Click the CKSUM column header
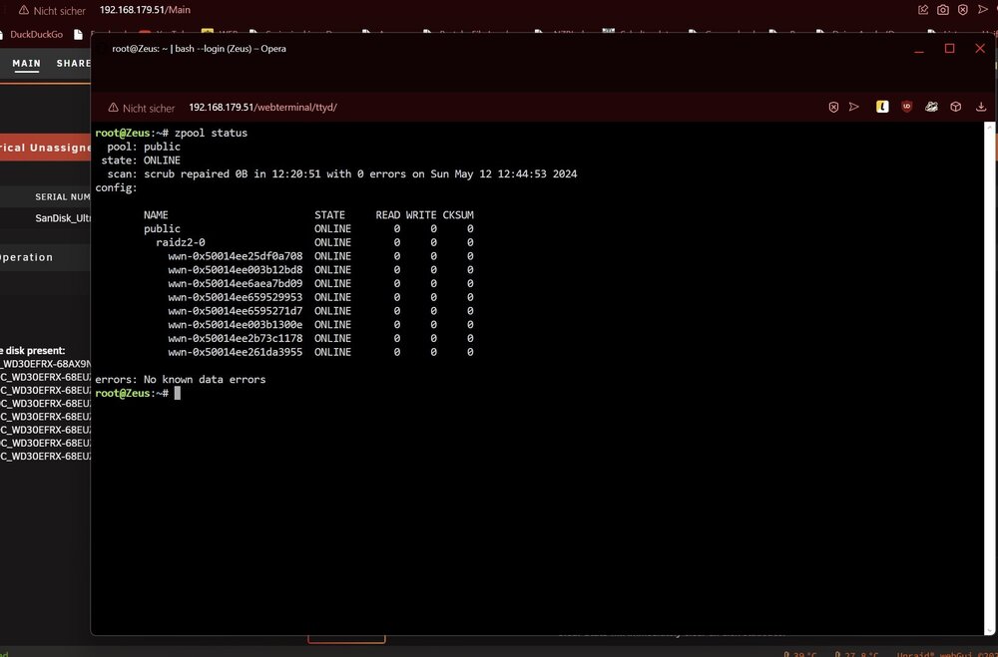This screenshot has height=657, width=998. pyautogui.click(x=458, y=215)
